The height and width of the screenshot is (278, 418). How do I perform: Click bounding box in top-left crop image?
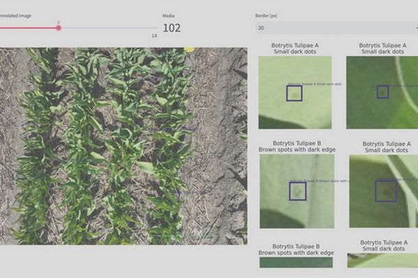pyautogui.click(x=294, y=93)
